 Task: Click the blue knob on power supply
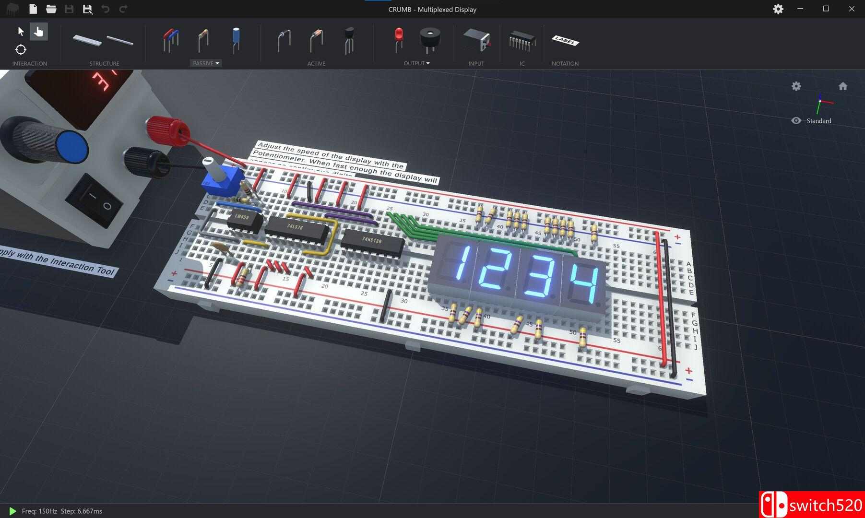click(x=71, y=147)
